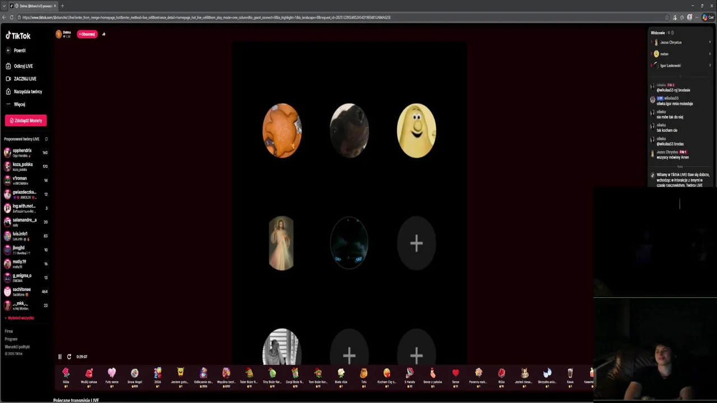Reload the live stream with refresh icon

69,357
